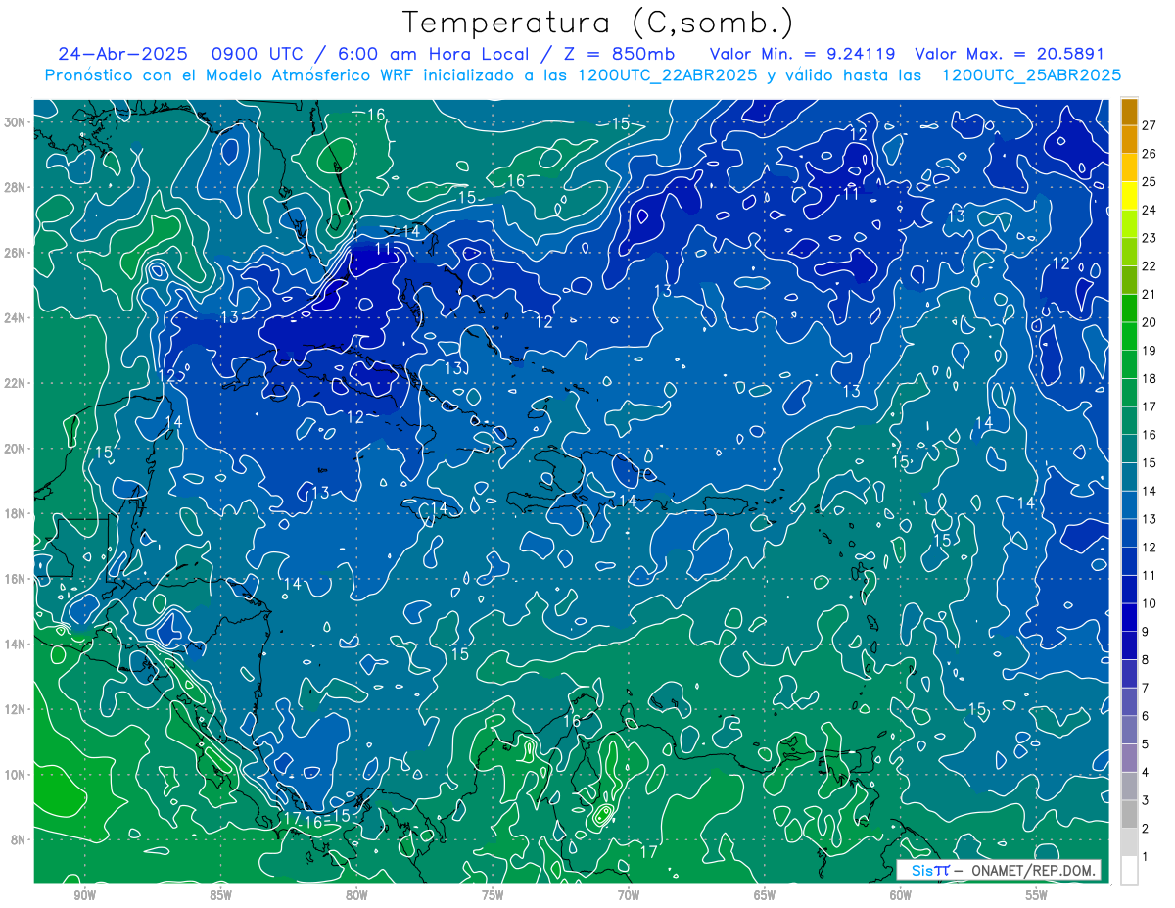Click color scale label "27"
This screenshot has height=908, width=1175.
click(x=1149, y=124)
